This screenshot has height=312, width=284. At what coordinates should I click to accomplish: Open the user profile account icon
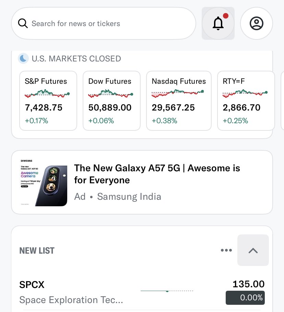point(256,23)
